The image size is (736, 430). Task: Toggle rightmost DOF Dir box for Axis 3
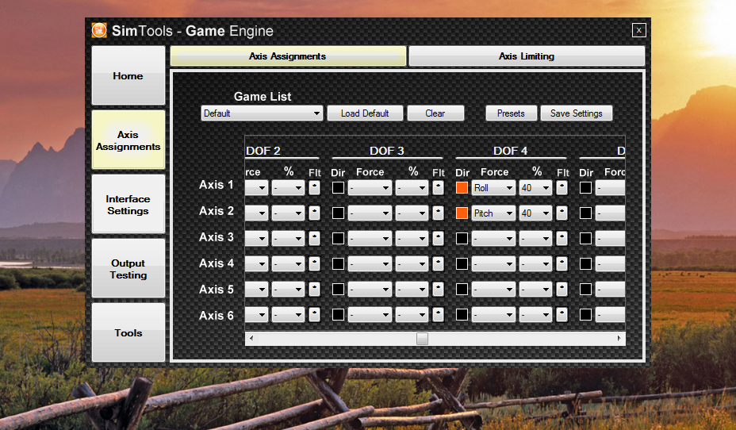(x=585, y=239)
